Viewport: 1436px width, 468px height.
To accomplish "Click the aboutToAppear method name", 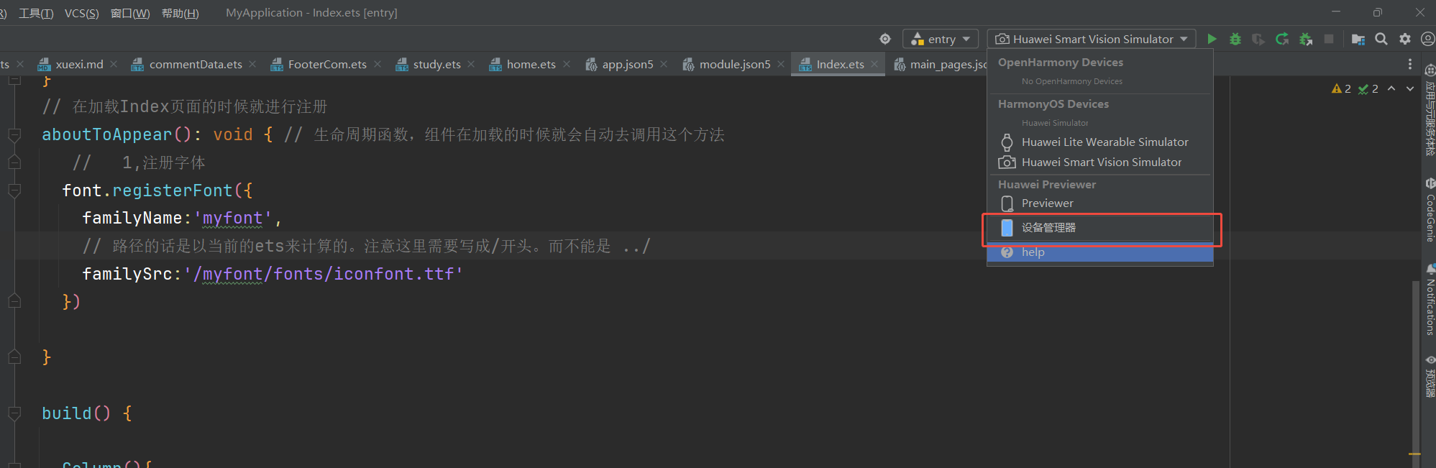I will click(x=106, y=134).
